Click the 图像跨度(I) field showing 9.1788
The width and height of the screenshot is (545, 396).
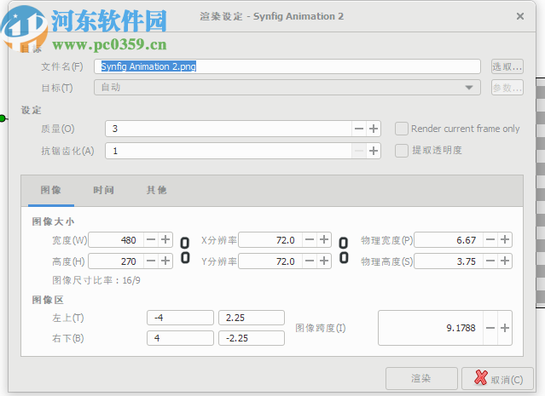pyautogui.click(x=431, y=328)
